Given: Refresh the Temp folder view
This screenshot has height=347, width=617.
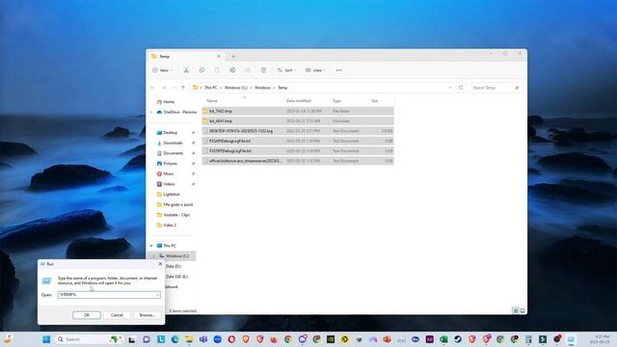Looking at the screenshot, I should click(x=461, y=88).
